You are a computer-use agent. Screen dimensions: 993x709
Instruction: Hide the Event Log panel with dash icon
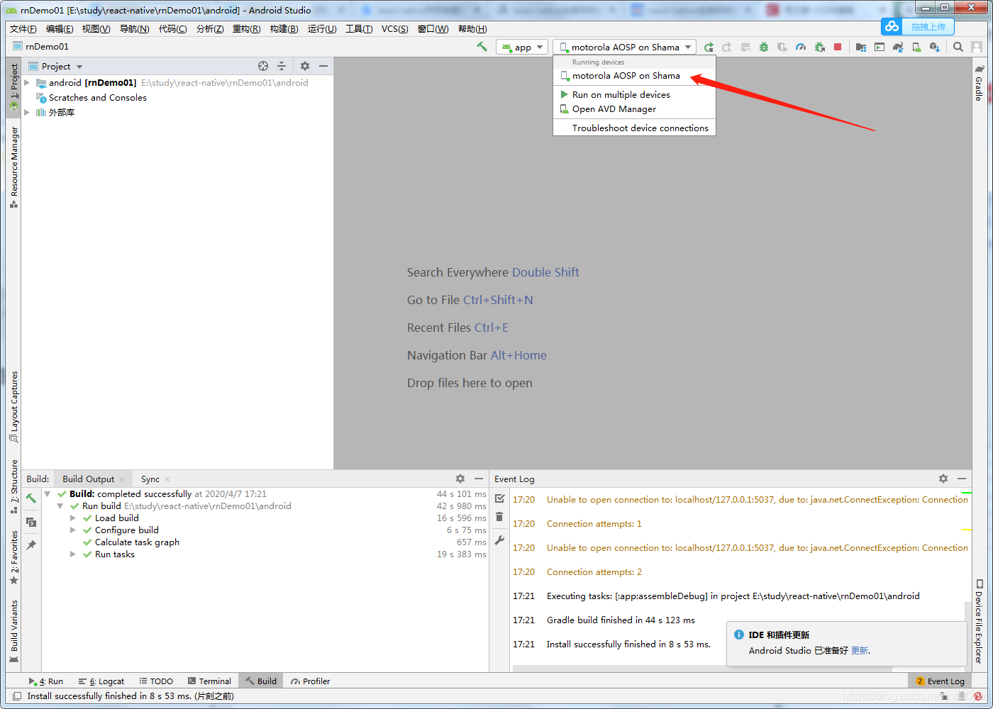962,479
